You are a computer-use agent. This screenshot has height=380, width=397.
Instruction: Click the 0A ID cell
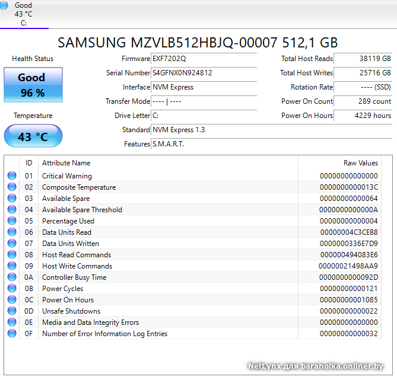28,277
